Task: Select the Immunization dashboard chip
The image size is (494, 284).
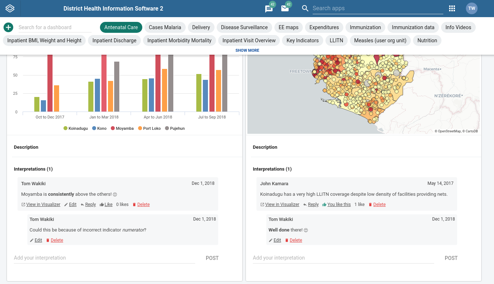Action: coord(365,27)
